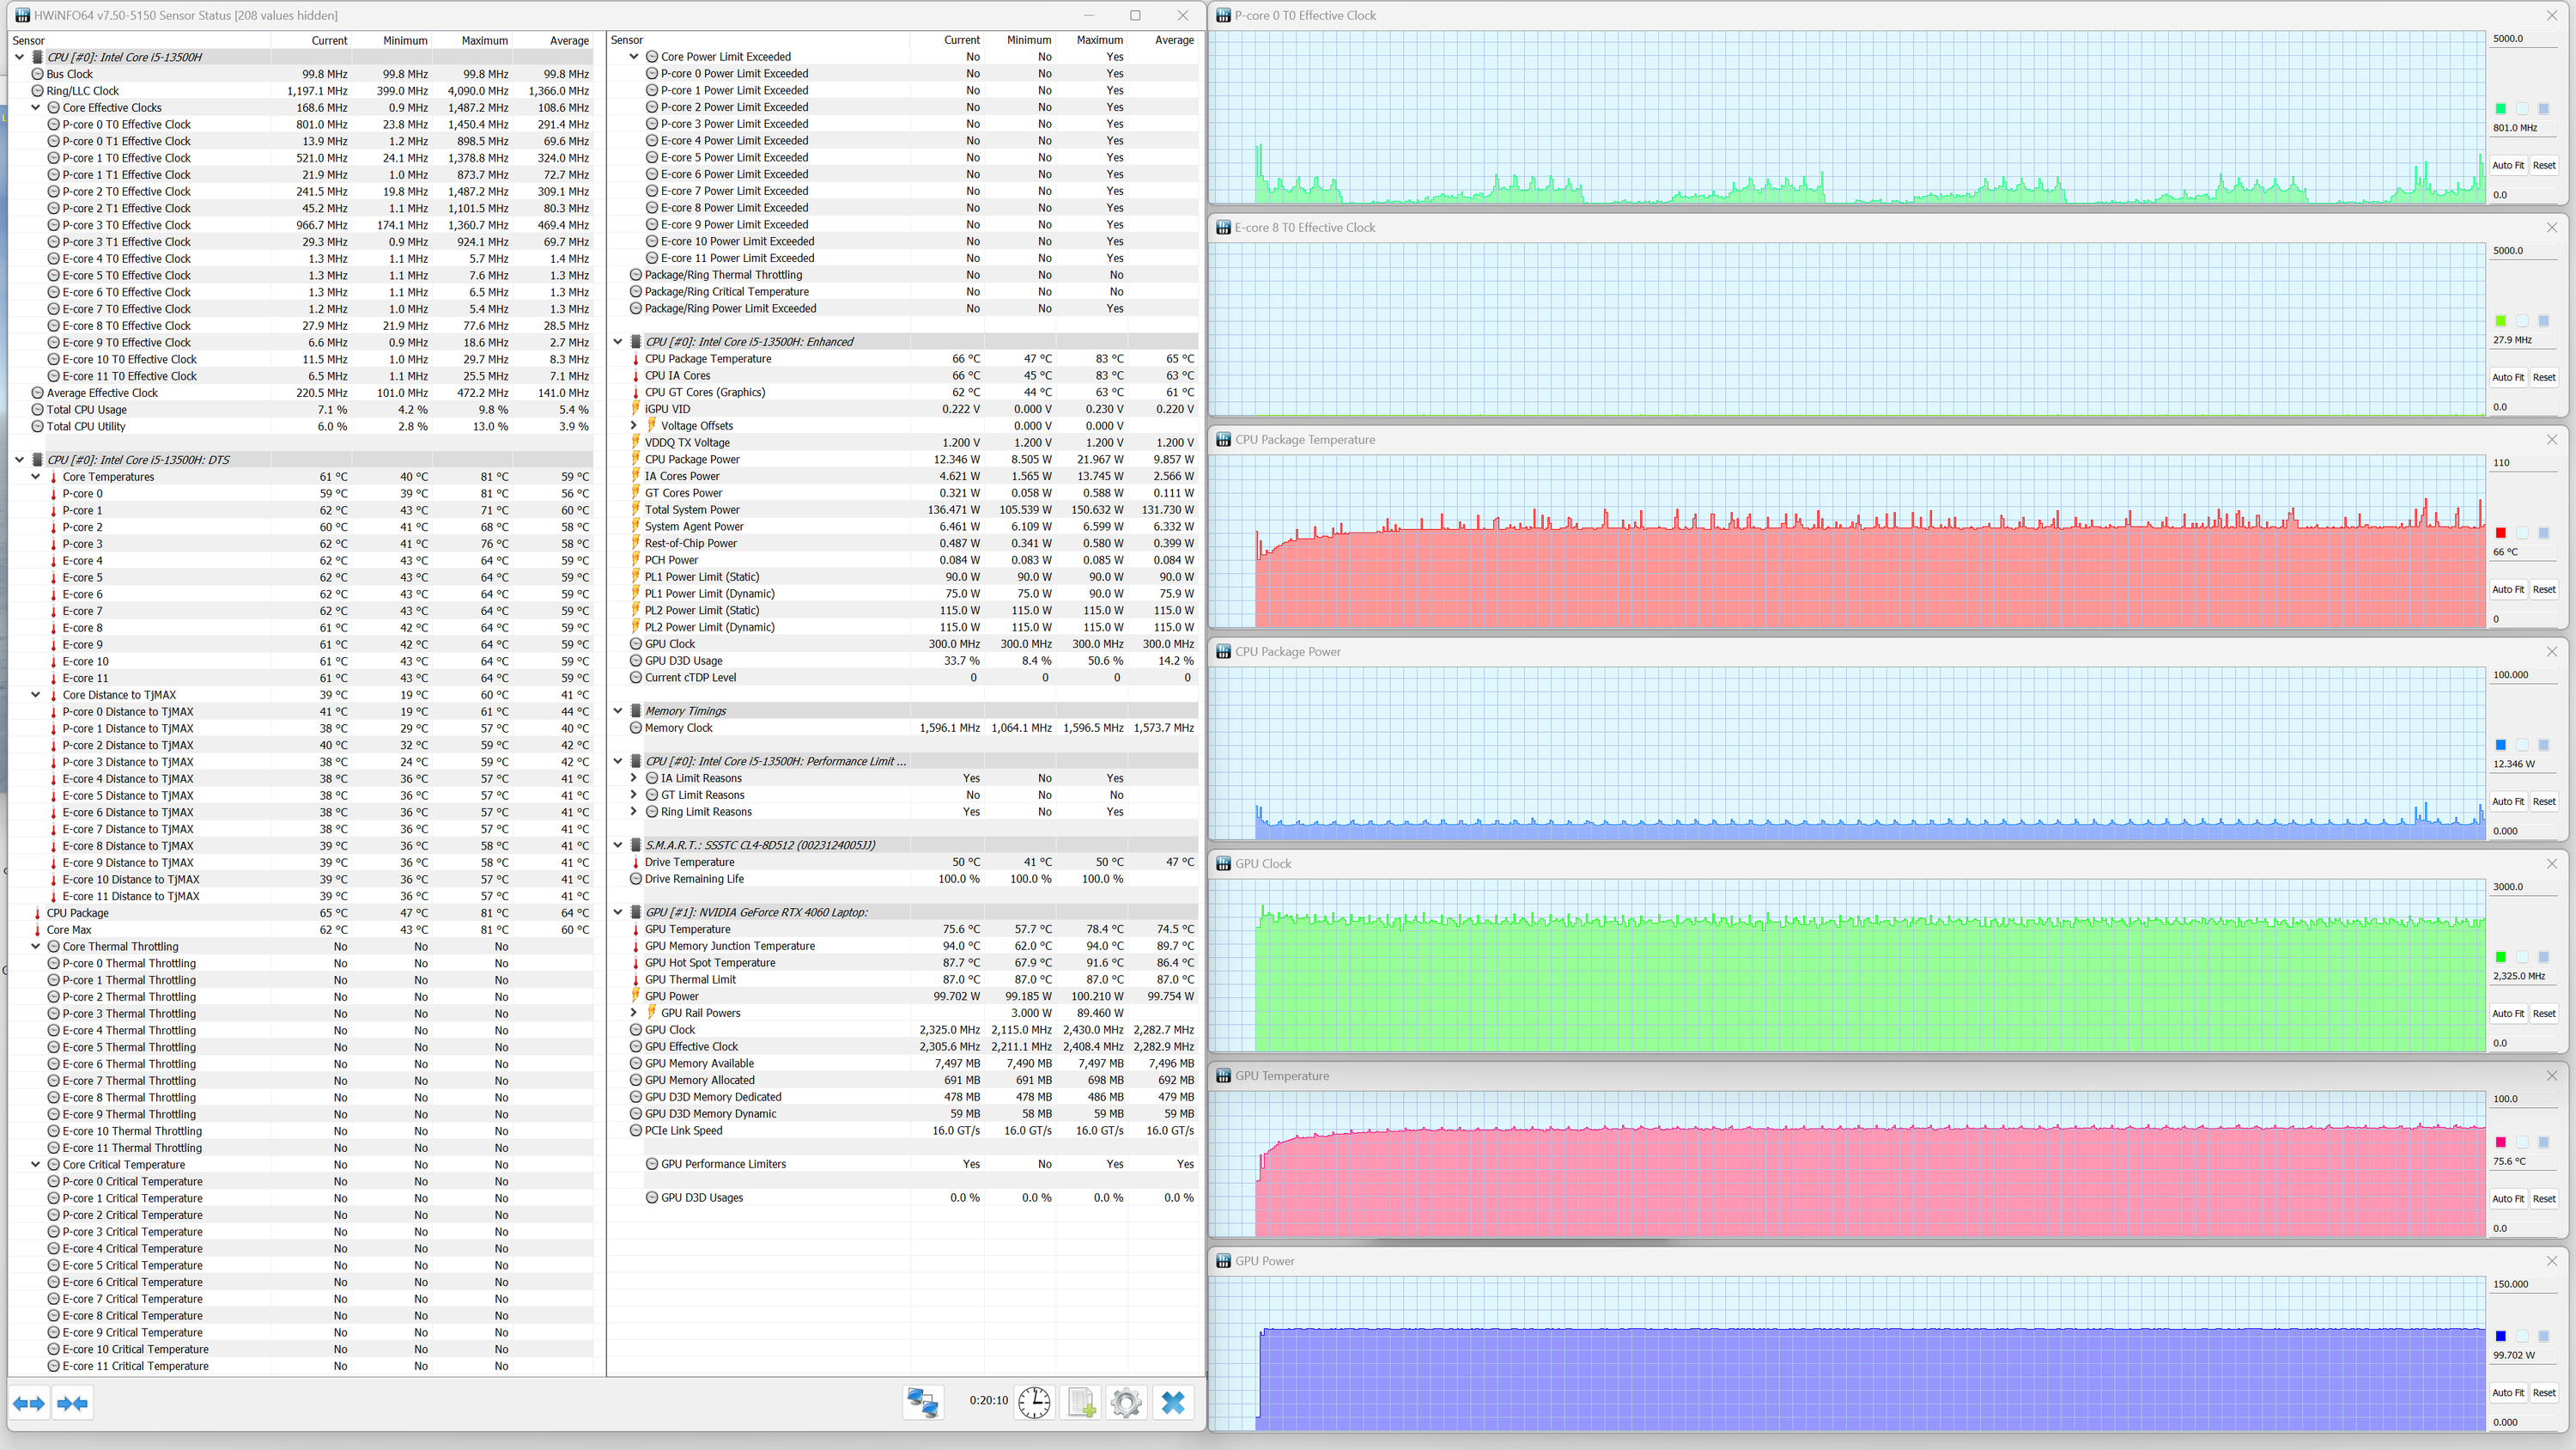Screen dimensions: 2576x1450
Task: Click the collapse columns arrows icon
Action: (x=72, y=1403)
